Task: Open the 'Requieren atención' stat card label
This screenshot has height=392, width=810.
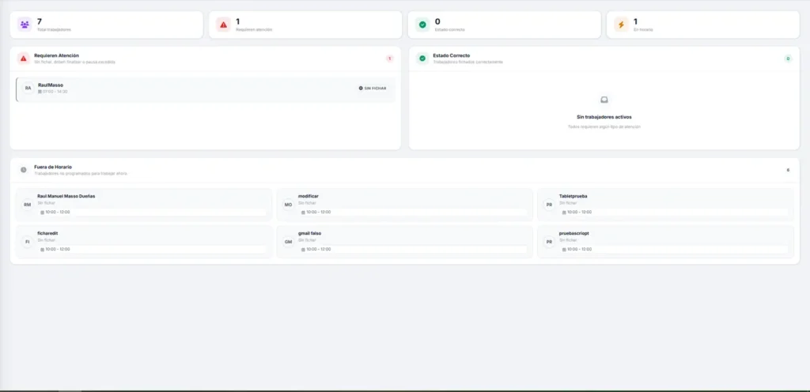Action: [254, 30]
